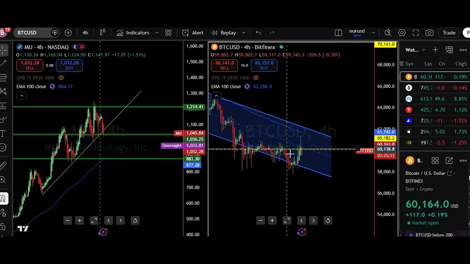
Task: Click SELL 1,032.28 on MU chart
Action: pos(30,65)
